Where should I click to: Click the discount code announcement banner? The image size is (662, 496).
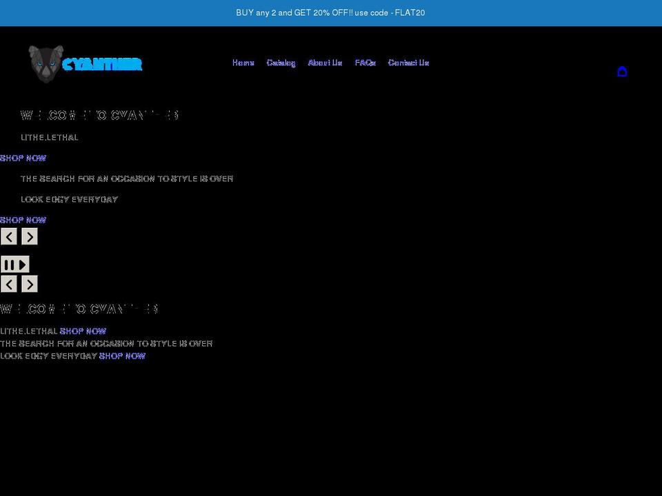pyautogui.click(x=330, y=12)
